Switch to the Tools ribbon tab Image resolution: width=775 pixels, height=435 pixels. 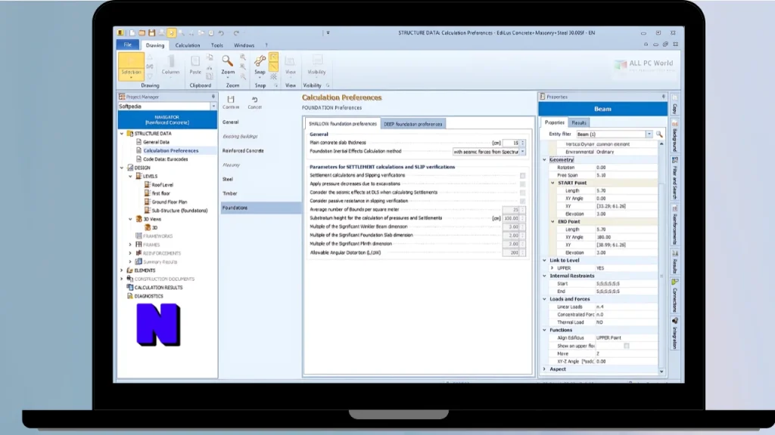tap(217, 45)
